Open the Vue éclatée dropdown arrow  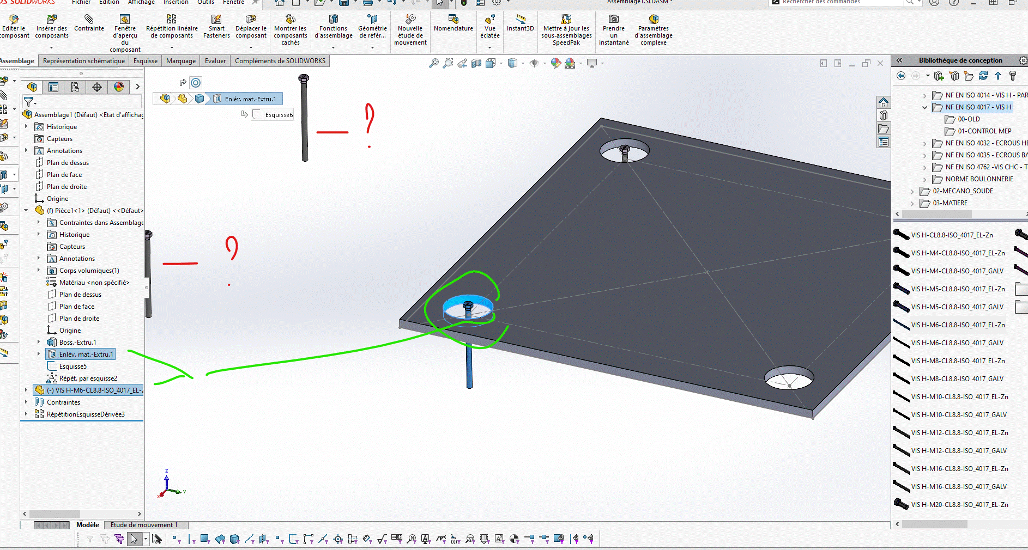(489, 47)
